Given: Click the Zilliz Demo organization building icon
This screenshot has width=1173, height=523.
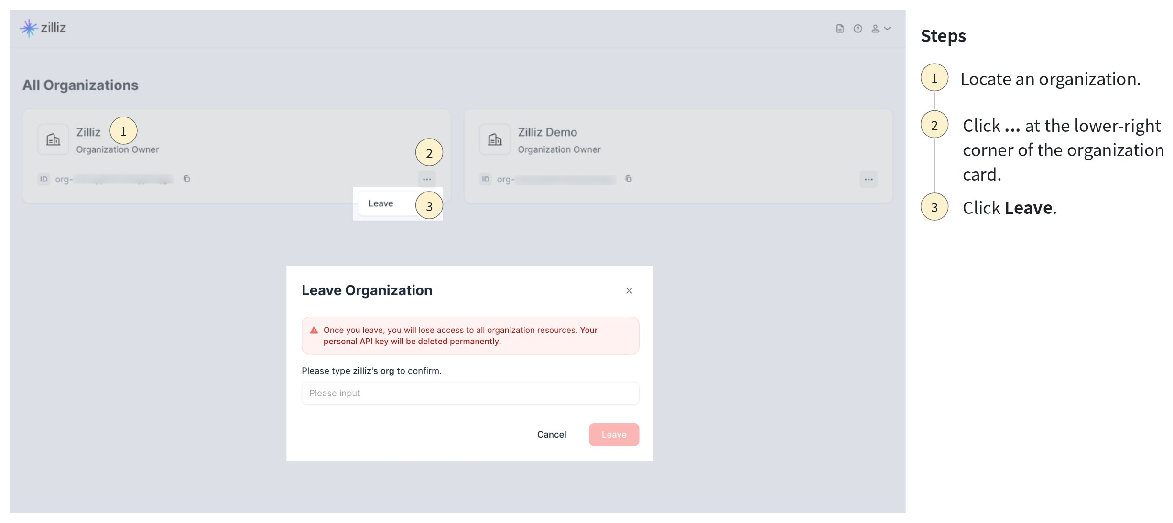Looking at the screenshot, I should click(495, 139).
